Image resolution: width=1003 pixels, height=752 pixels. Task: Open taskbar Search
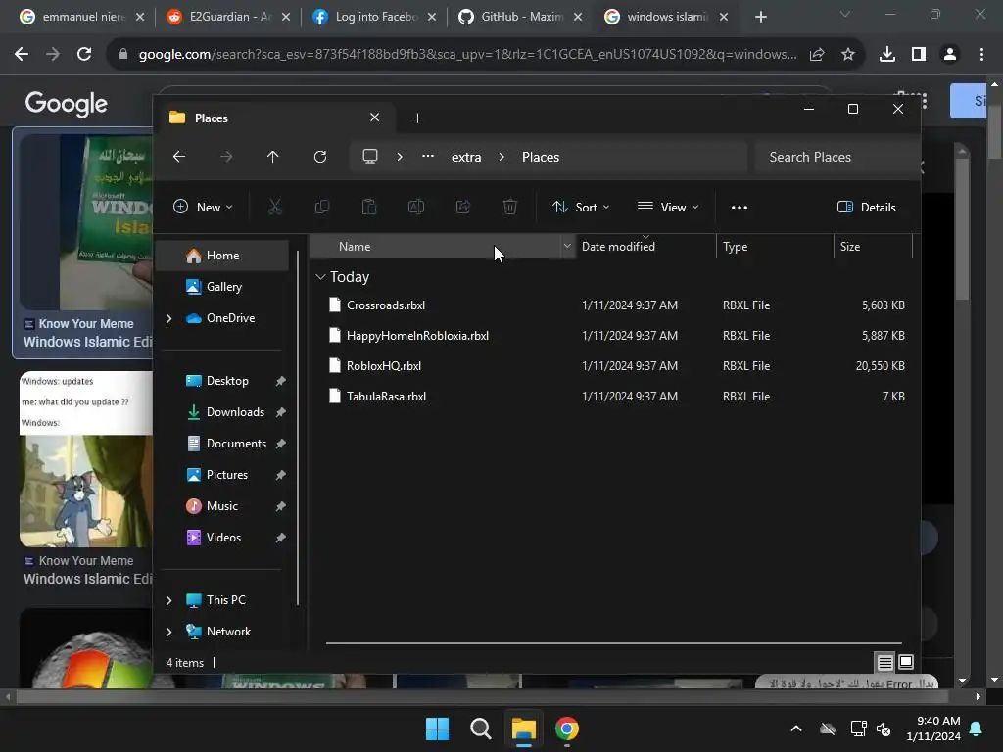click(x=480, y=728)
